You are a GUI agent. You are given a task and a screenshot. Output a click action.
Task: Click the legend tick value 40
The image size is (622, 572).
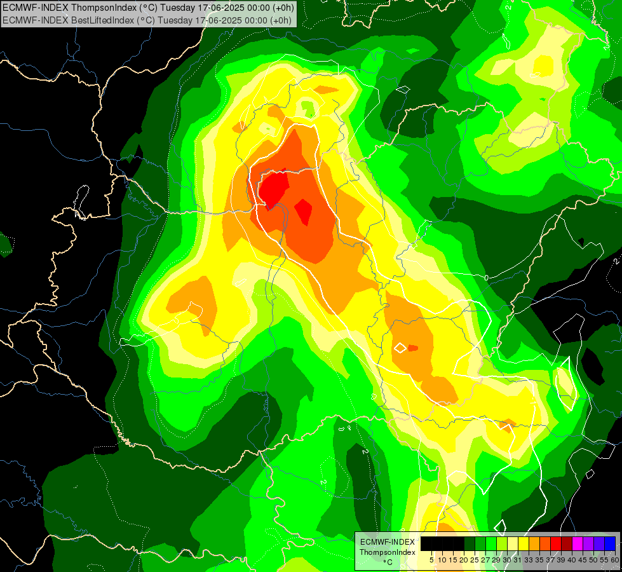pos(572,560)
